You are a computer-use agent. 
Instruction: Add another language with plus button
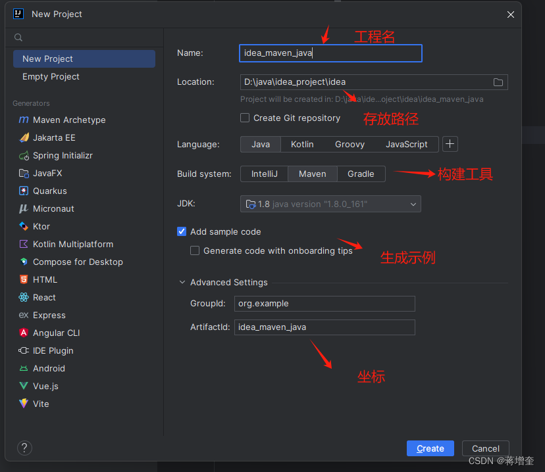pyautogui.click(x=450, y=144)
